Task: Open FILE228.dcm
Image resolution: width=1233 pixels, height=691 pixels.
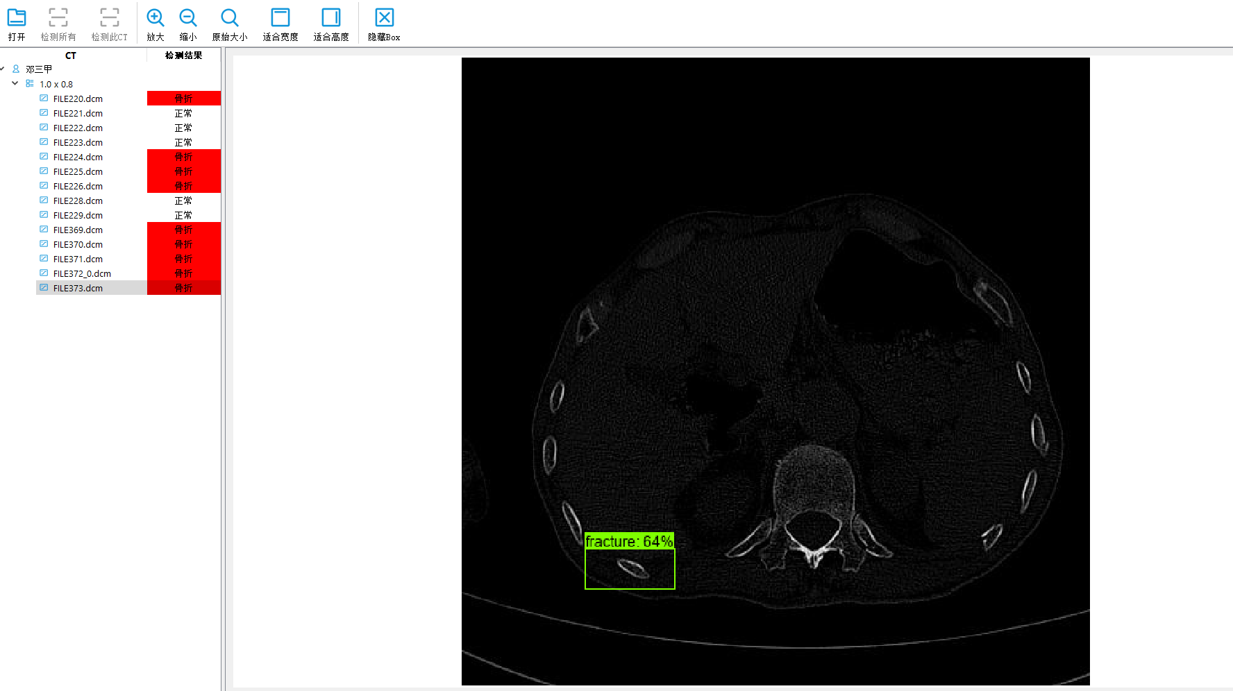Action: coord(78,201)
